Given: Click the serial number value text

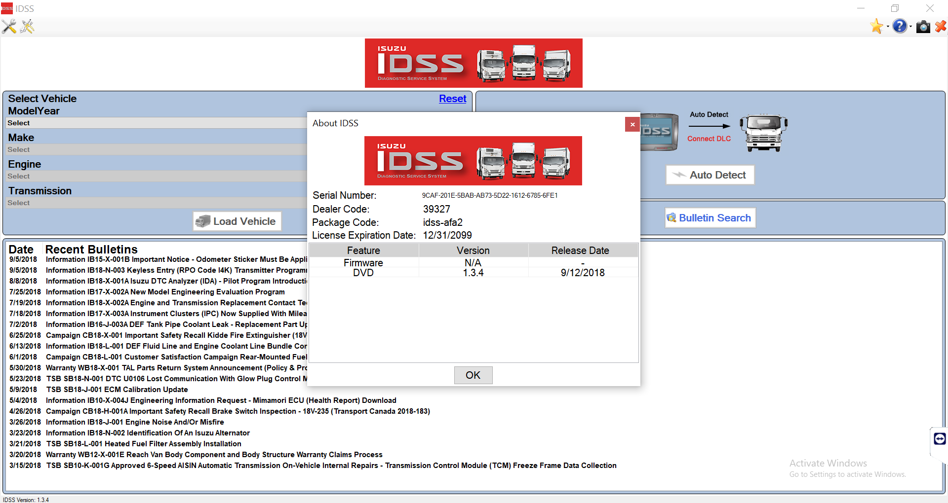Looking at the screenshot, I should point(490,195).
